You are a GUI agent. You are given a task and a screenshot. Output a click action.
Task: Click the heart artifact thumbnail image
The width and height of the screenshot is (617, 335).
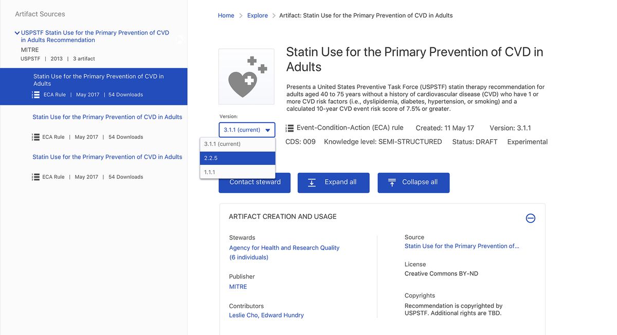[246, 77]
